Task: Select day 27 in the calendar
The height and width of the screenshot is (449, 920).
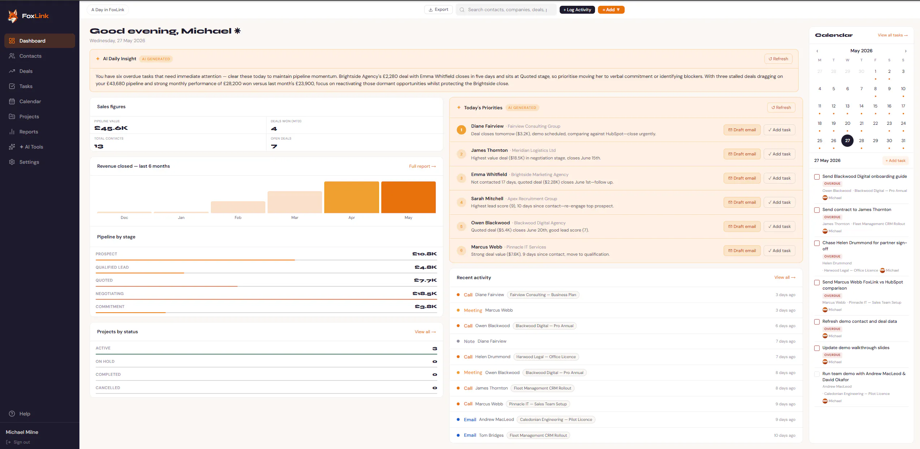Action: pos(847,141)
